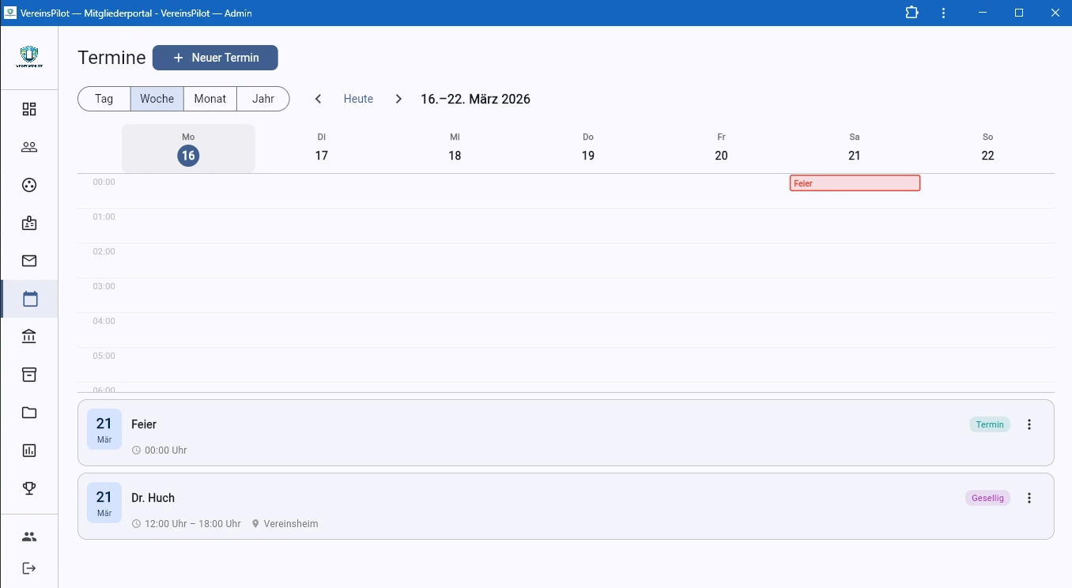Switch calendar to Monat view

click(x=210, y=99)
